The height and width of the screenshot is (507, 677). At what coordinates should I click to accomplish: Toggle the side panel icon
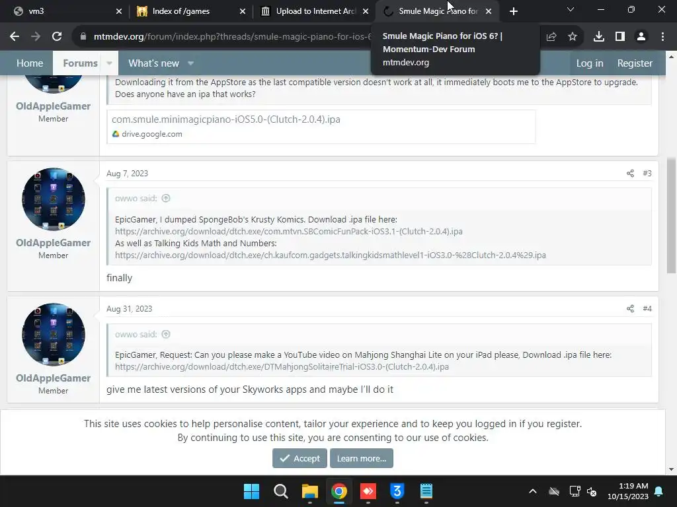click(x=620, y=37)
